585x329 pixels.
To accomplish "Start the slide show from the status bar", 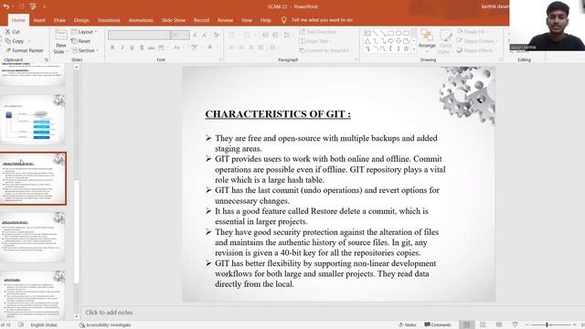I will (515, 325).
